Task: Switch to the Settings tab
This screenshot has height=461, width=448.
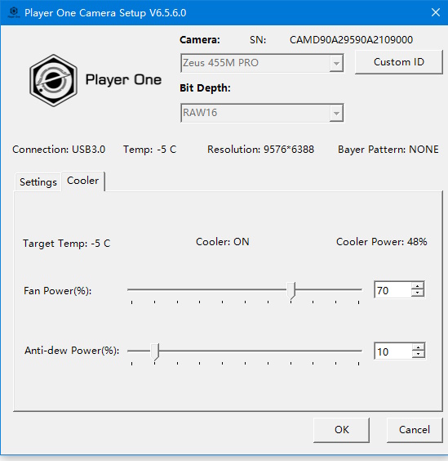Action: point(38,182)
